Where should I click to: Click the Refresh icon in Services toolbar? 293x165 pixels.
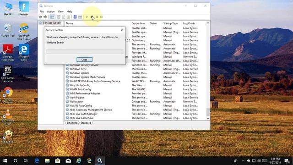(64, 17)
